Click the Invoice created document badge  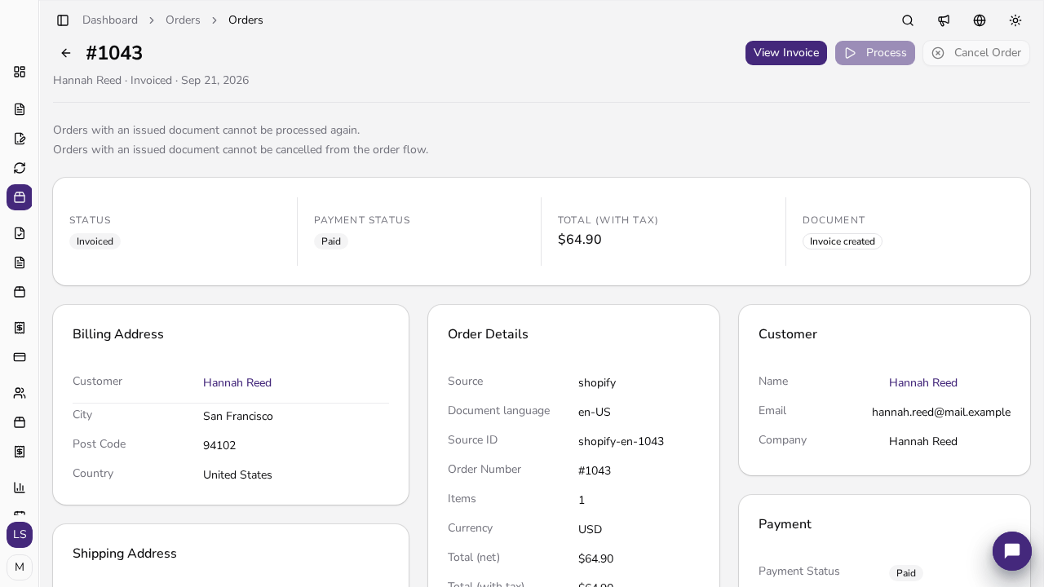(x=843, y=241)
